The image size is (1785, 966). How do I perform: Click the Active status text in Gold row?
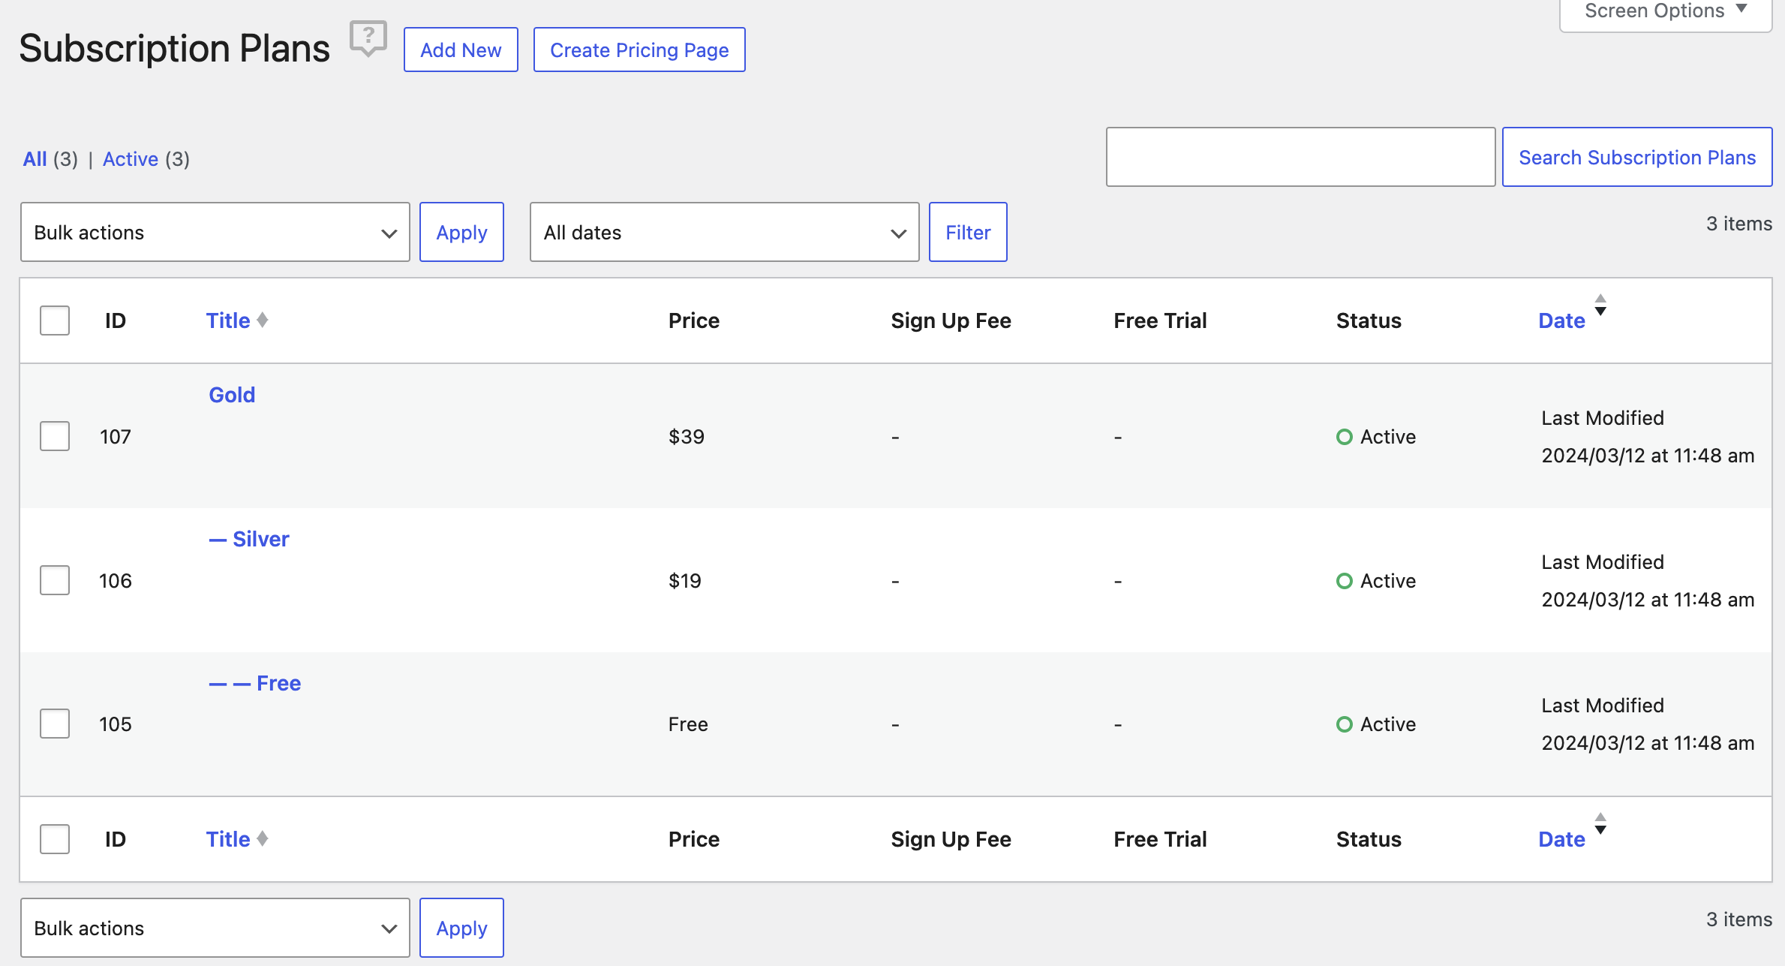point(1388,437)
